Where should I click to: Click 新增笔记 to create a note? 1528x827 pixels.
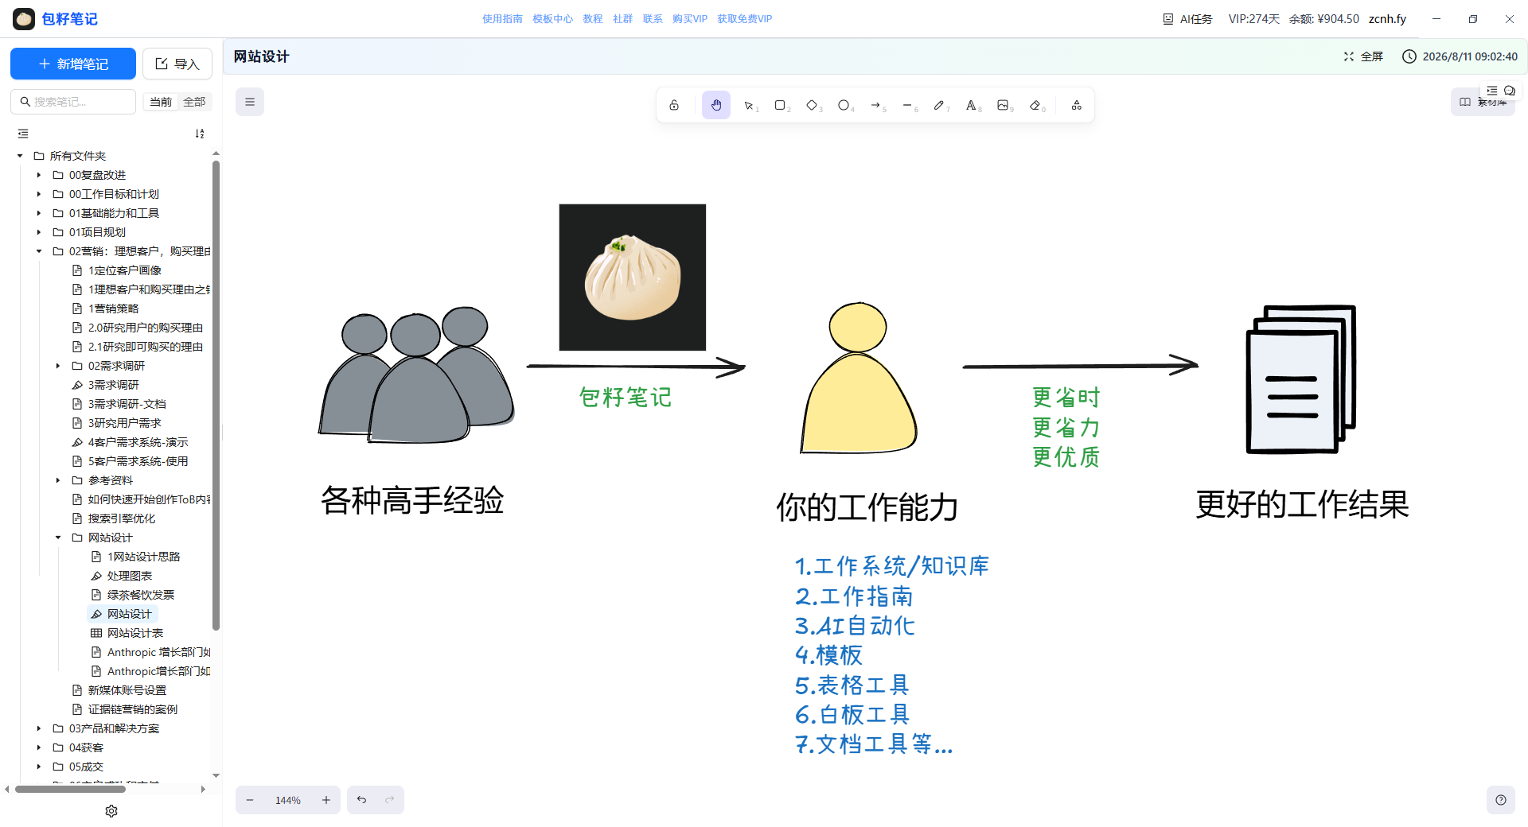(x=73, y=64)
